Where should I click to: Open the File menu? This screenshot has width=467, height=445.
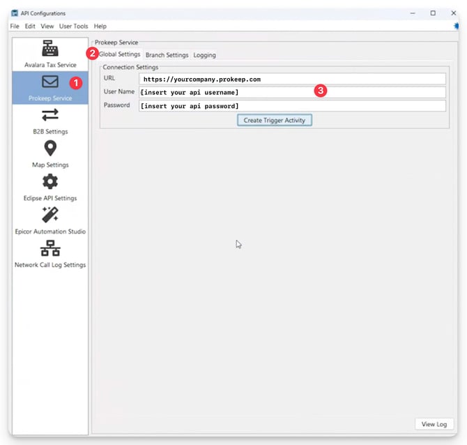pos(15,26)
